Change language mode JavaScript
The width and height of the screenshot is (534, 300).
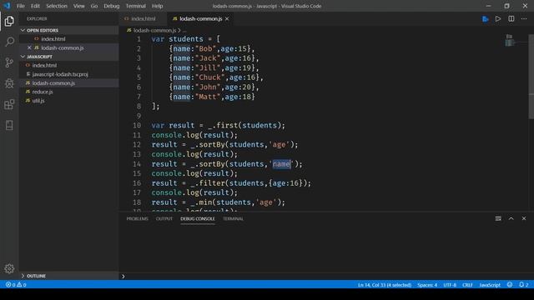[x=490, y=285]
